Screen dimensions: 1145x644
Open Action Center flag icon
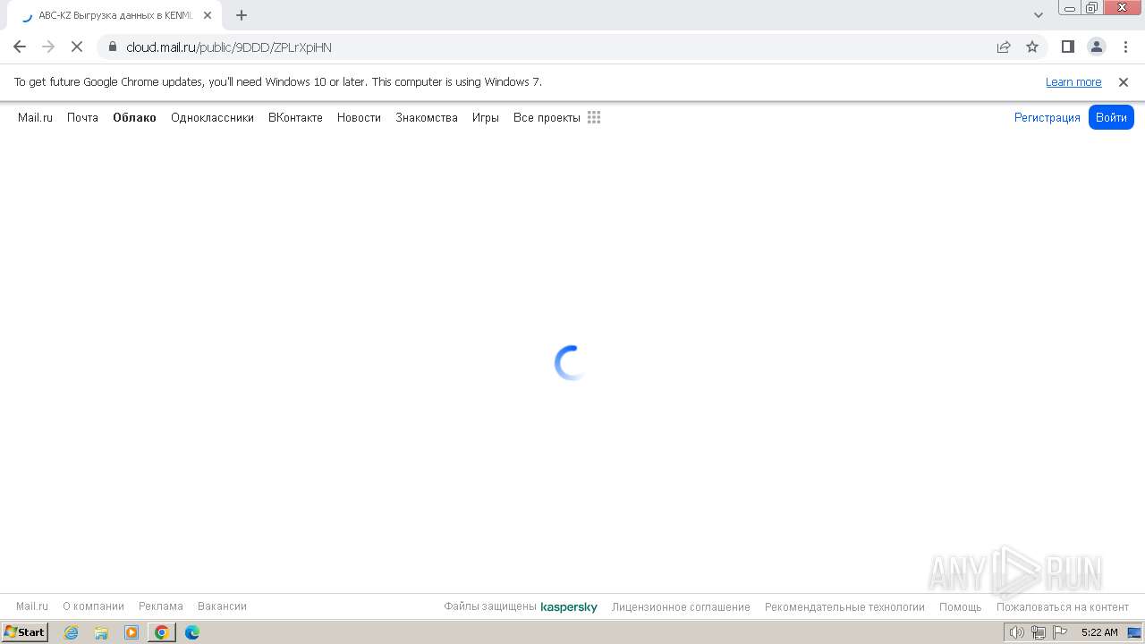1060,632
